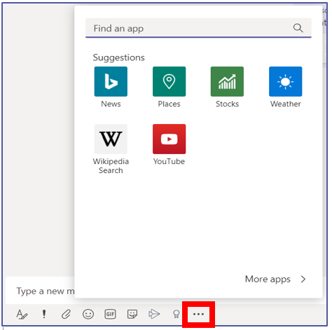Image resolution: width=332 pixels, height=330 pixels.
Task: Open the GIF picker
Action: [110, 314]
